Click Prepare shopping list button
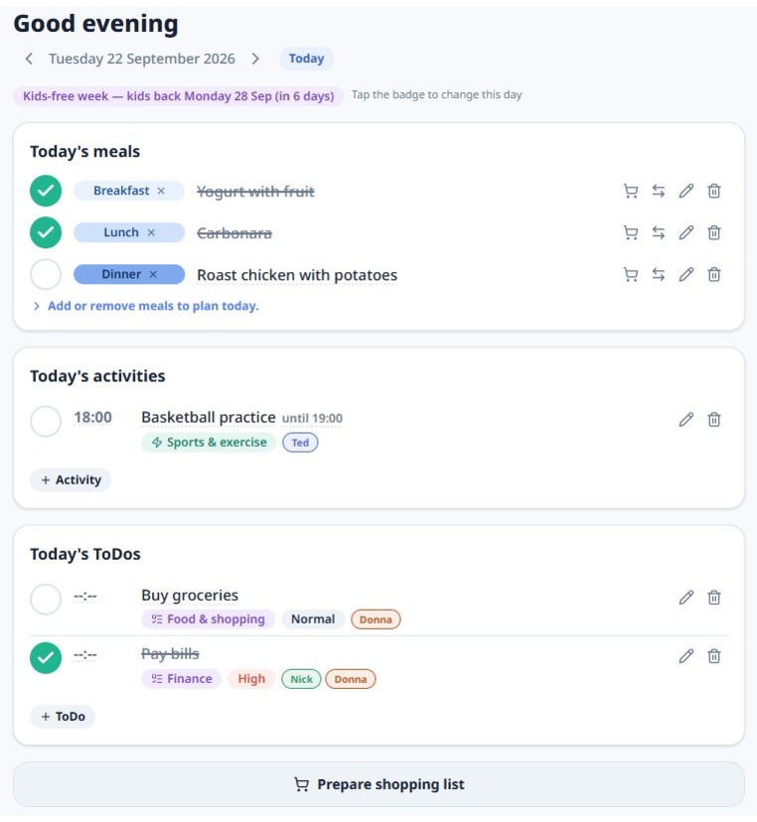 click(x=378, y=784)
